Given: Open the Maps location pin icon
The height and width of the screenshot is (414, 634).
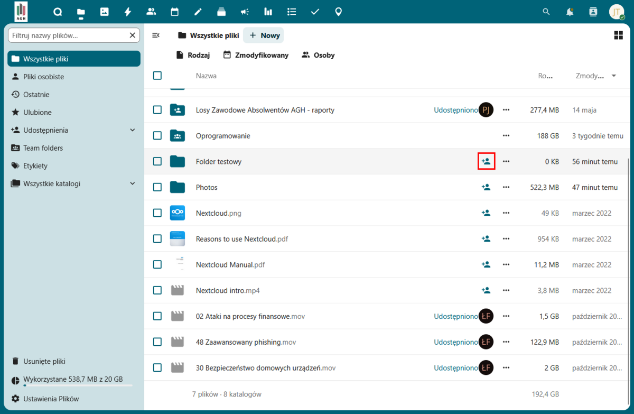Looking at the screenshot, I should (339, 12).
